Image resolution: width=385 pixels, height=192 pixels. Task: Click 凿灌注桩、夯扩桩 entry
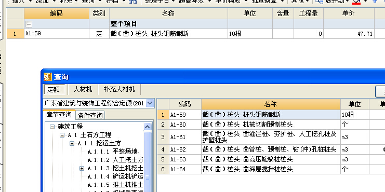(271, 137)
